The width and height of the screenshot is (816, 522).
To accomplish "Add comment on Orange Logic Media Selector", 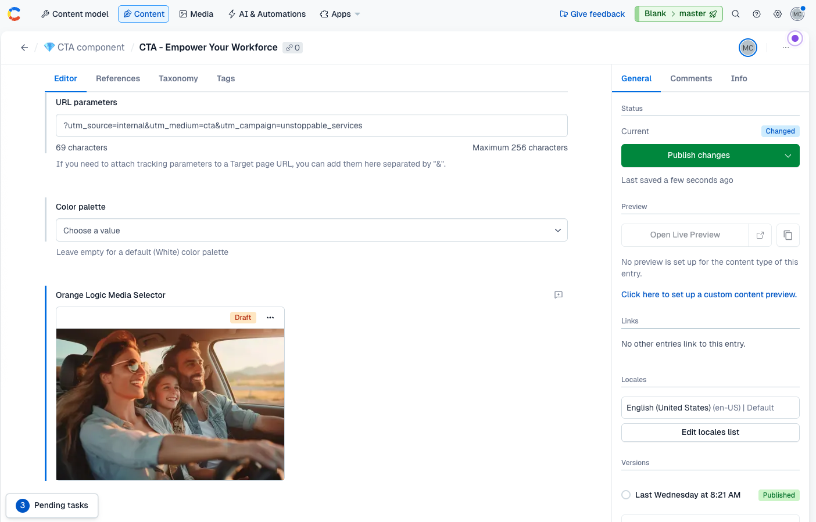I will tap(559, 295).
